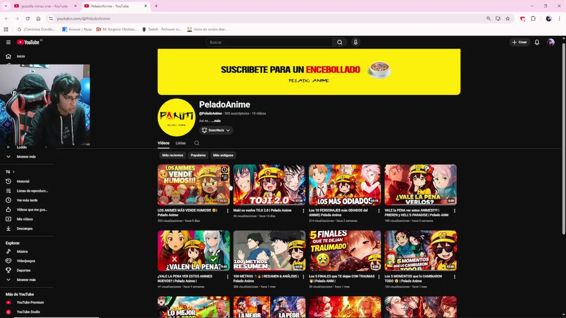The height and width of the screenshot is (318, 566).
Task: Expand the Tú section
Action: point(10,172)
